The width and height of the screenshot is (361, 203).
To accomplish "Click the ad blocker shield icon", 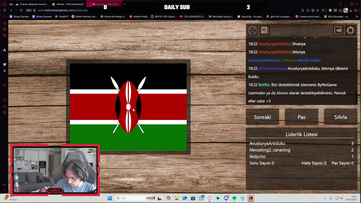I will tap(313, 10).
